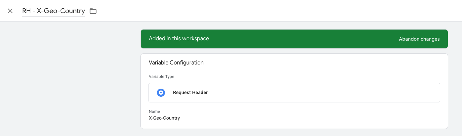Click the bold Request Header text
The height and width of the screenshot is (136, 462).
(x=190, y=93)
